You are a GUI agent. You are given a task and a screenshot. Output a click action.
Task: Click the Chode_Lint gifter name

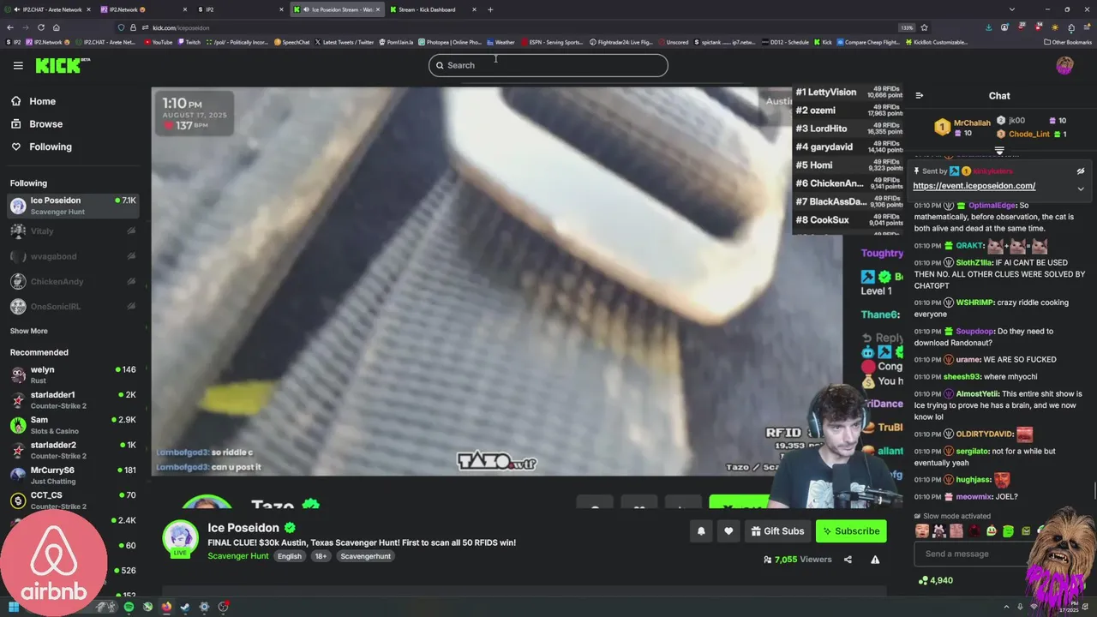(x=1029, y=134)
